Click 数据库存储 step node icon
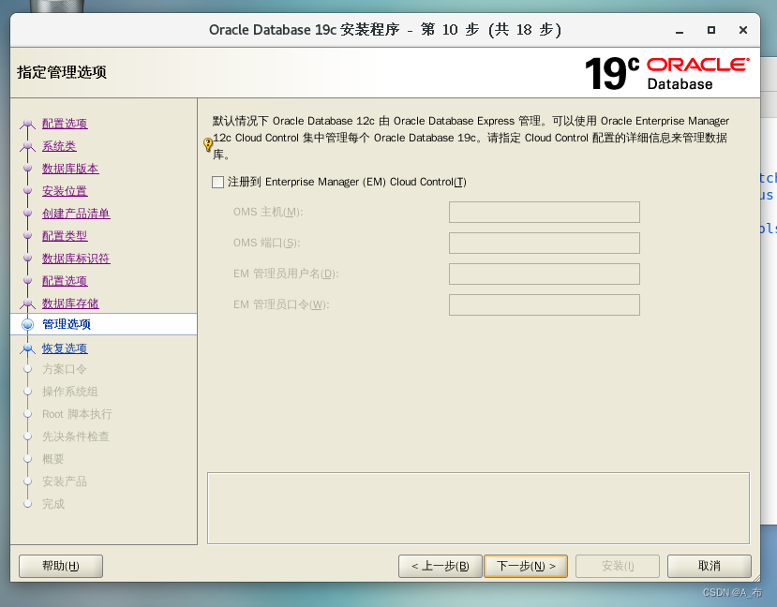The height and width of the screenshot is (607, 777). (28, 303)
